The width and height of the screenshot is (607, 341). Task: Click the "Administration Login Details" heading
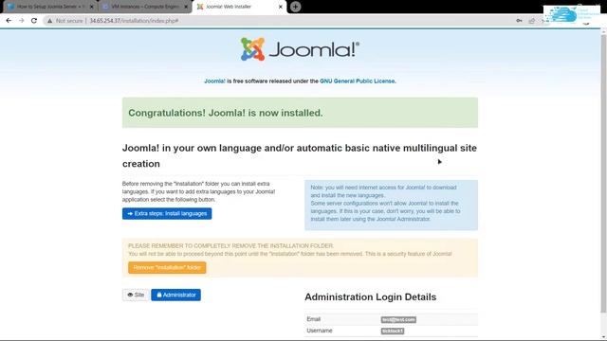point(371,296)
